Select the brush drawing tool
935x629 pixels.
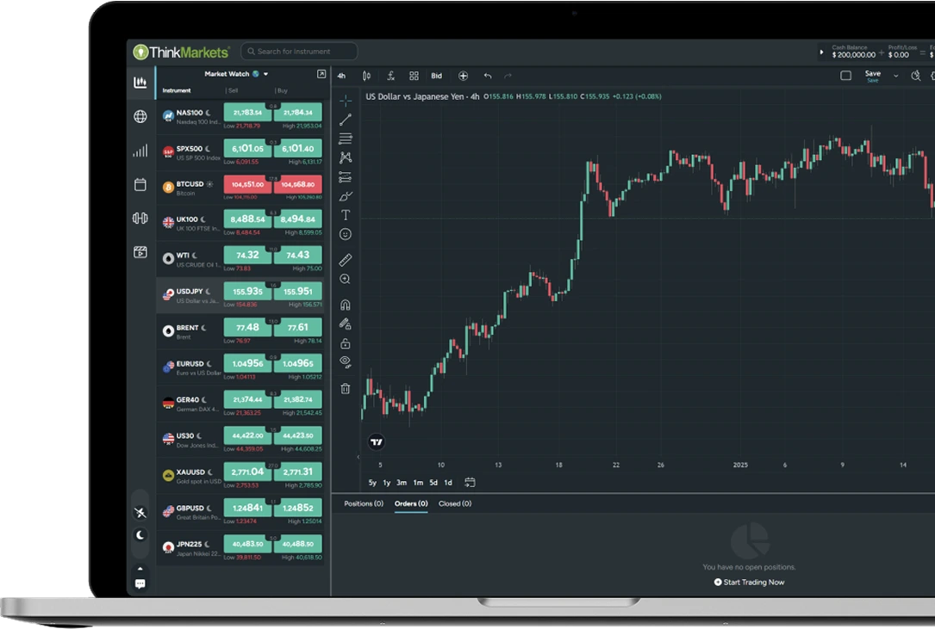coord(346,196)
